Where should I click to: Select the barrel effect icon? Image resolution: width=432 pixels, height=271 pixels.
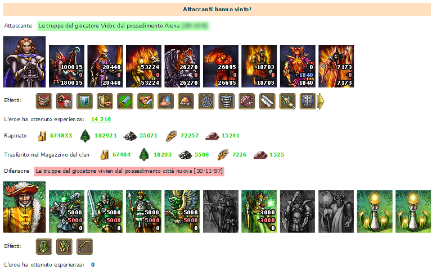pos(308,101)
